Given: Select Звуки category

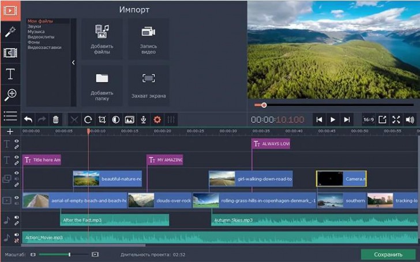Looking at the screenshot, I should pos(34,26).
